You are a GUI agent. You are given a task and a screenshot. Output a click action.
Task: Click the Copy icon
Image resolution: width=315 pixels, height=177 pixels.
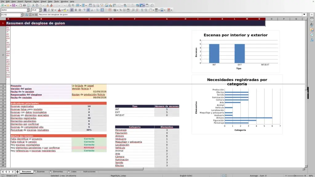[x=37, y=6]
